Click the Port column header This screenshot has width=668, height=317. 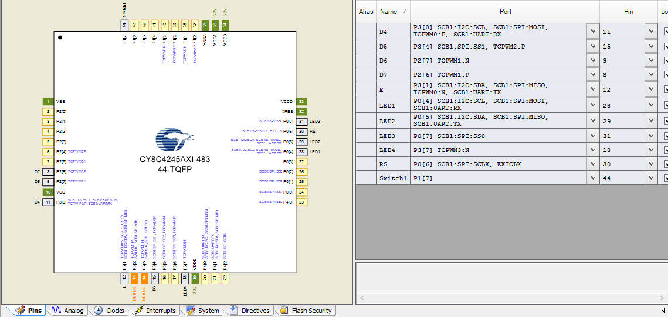pos(505,12)
